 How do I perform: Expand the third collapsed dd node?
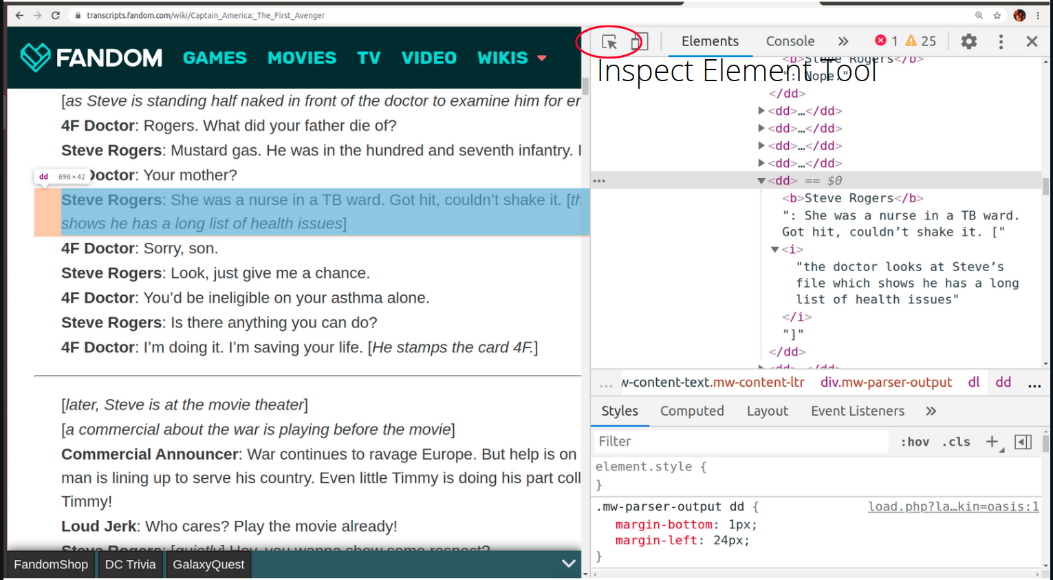coord(761,146)
